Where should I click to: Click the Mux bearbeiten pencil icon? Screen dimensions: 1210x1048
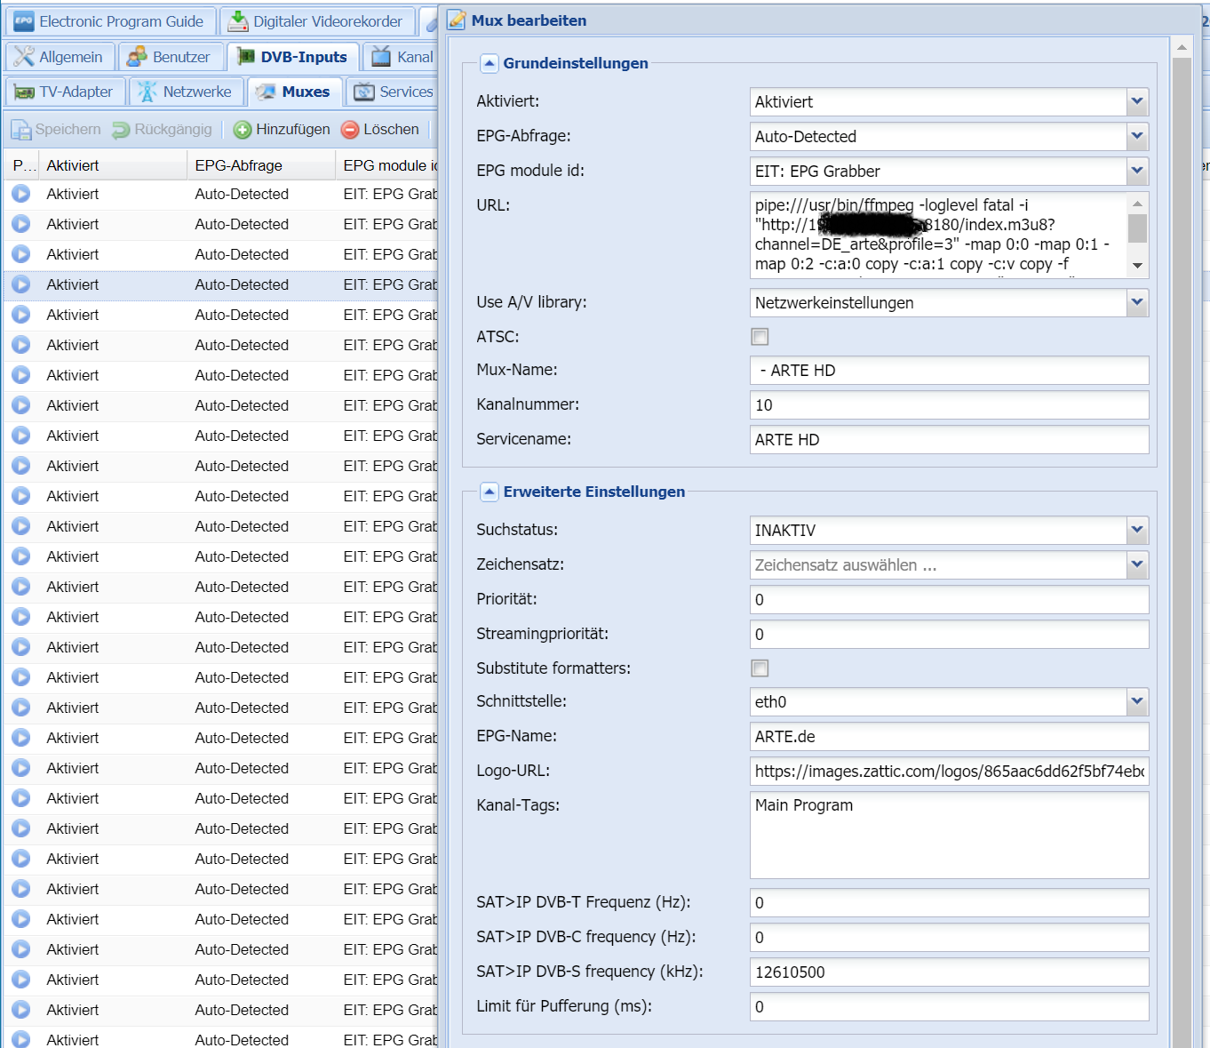(457, 20)
